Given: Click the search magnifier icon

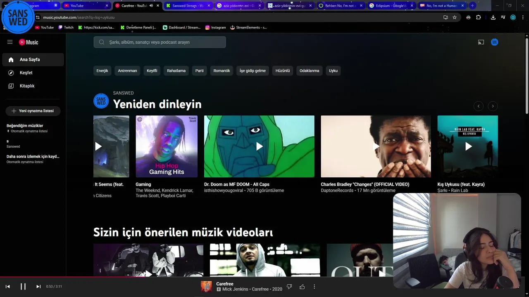Looking at the screenshot, I should click(102, 42).
